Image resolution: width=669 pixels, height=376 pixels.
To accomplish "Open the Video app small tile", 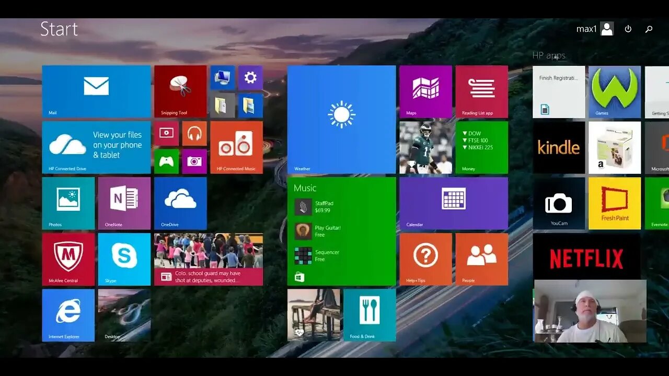I will point(166,134).
